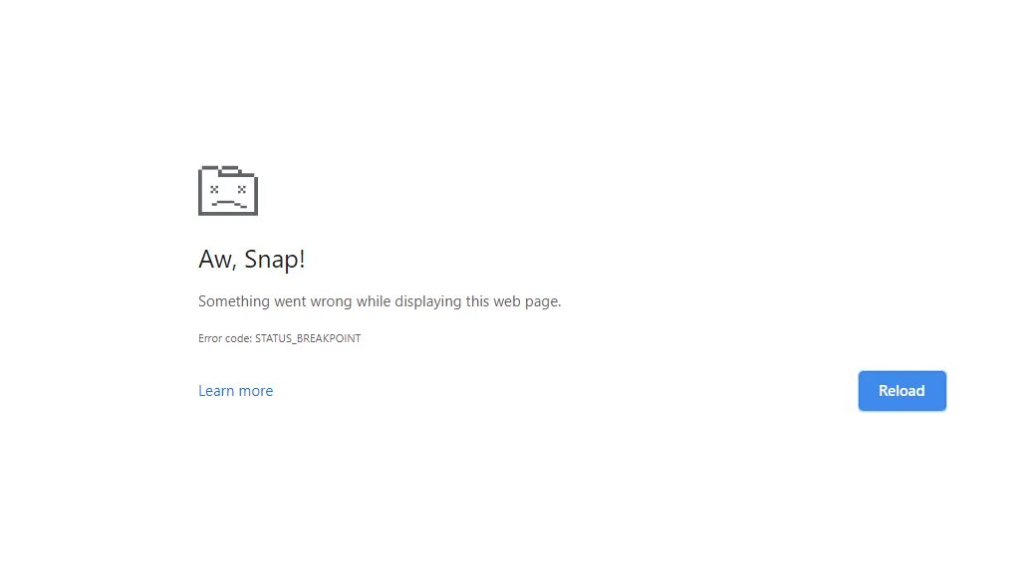Click the word "wrong" in the message
1031x577 pixels.
tap(332, 302)
